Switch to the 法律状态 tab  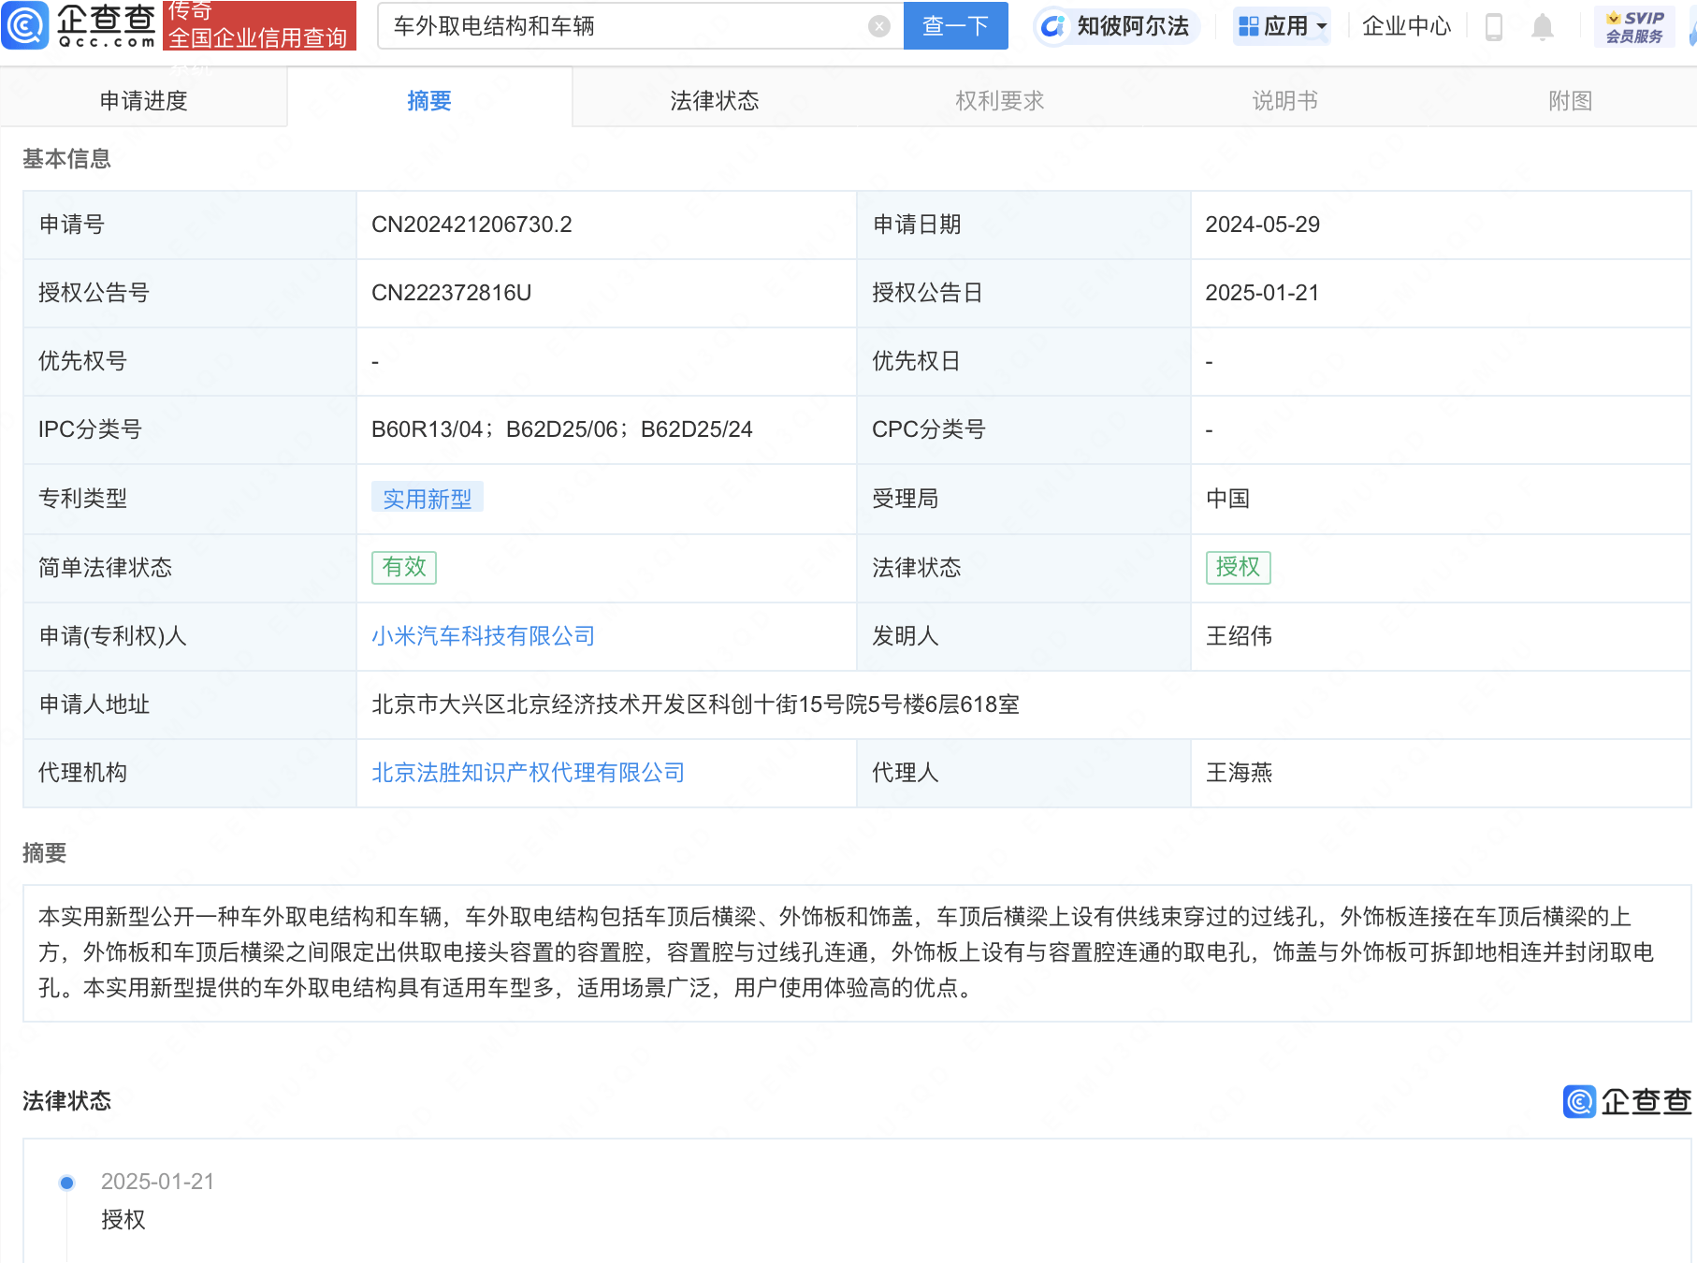714,100
